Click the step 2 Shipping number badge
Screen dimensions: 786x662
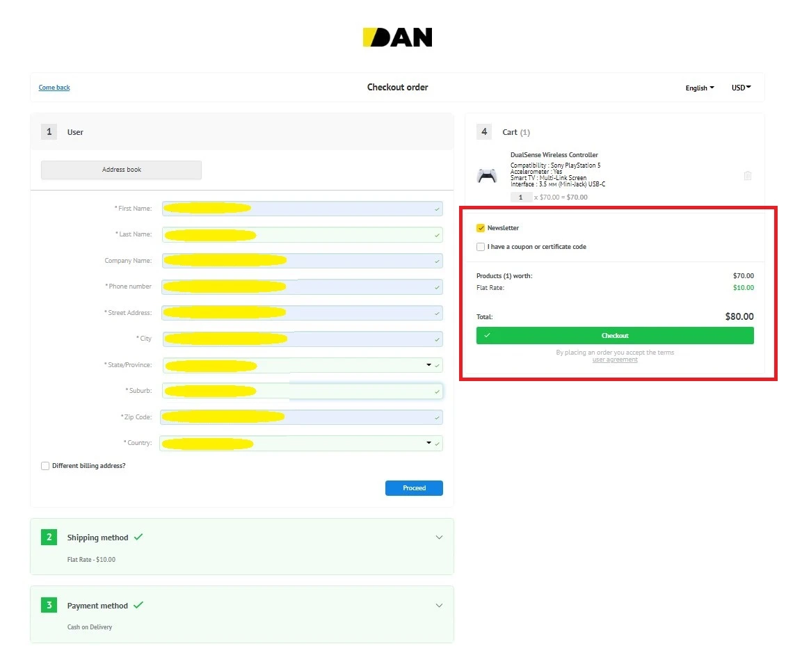click(x=49, y=538)
